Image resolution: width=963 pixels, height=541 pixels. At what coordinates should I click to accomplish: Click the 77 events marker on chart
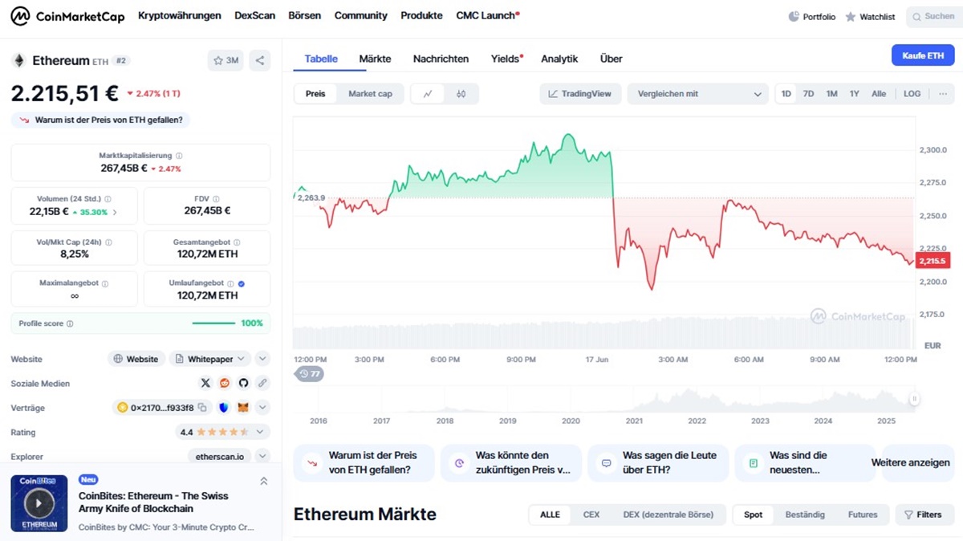click(310, 374)
